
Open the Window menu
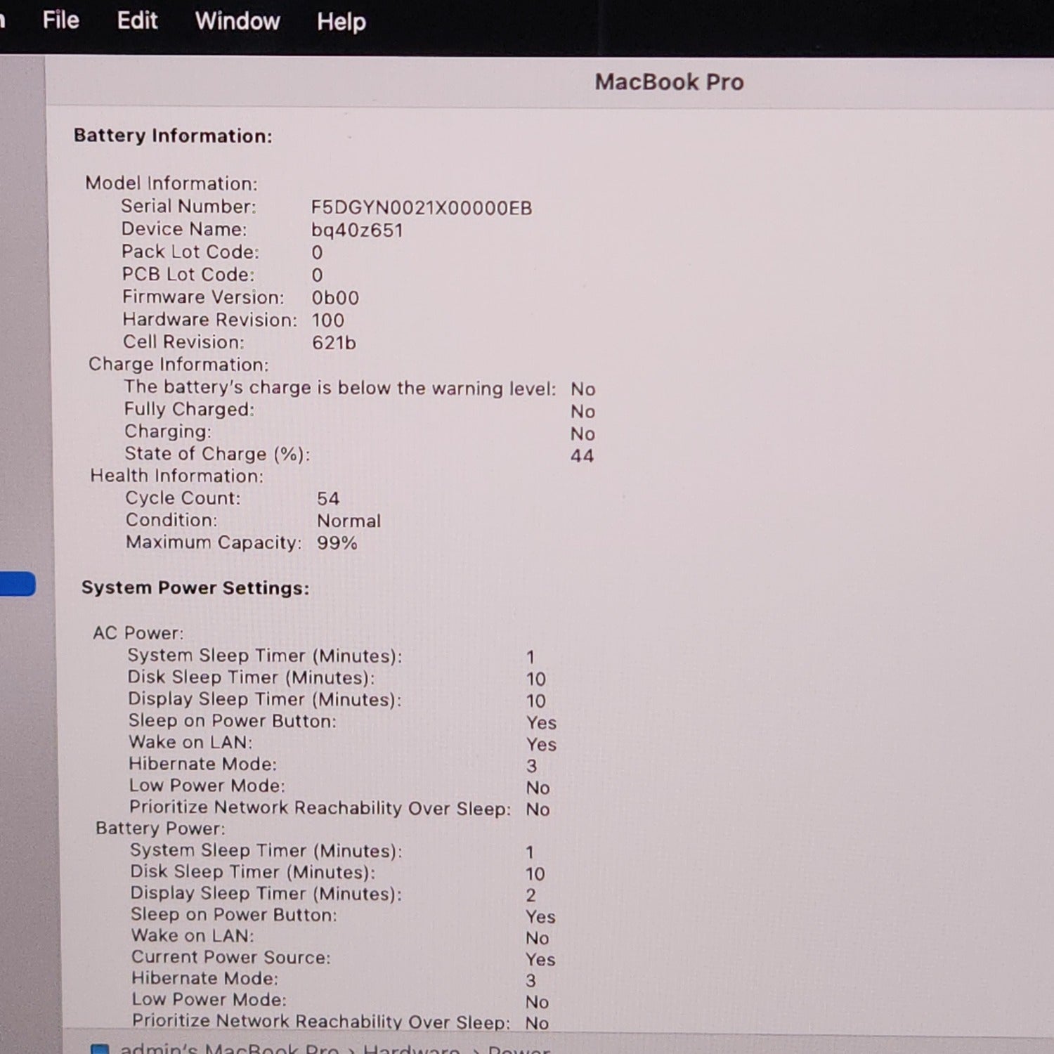pyautogui.click(x=238, y=21)
